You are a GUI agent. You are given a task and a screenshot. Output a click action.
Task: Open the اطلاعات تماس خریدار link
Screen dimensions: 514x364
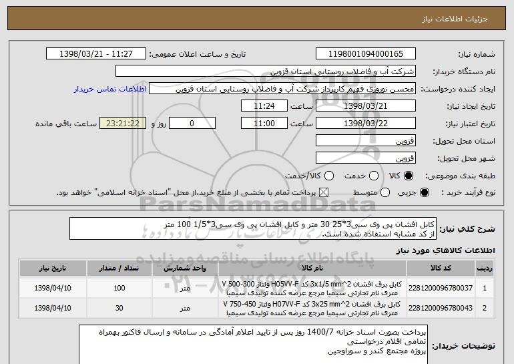(110, 89)
